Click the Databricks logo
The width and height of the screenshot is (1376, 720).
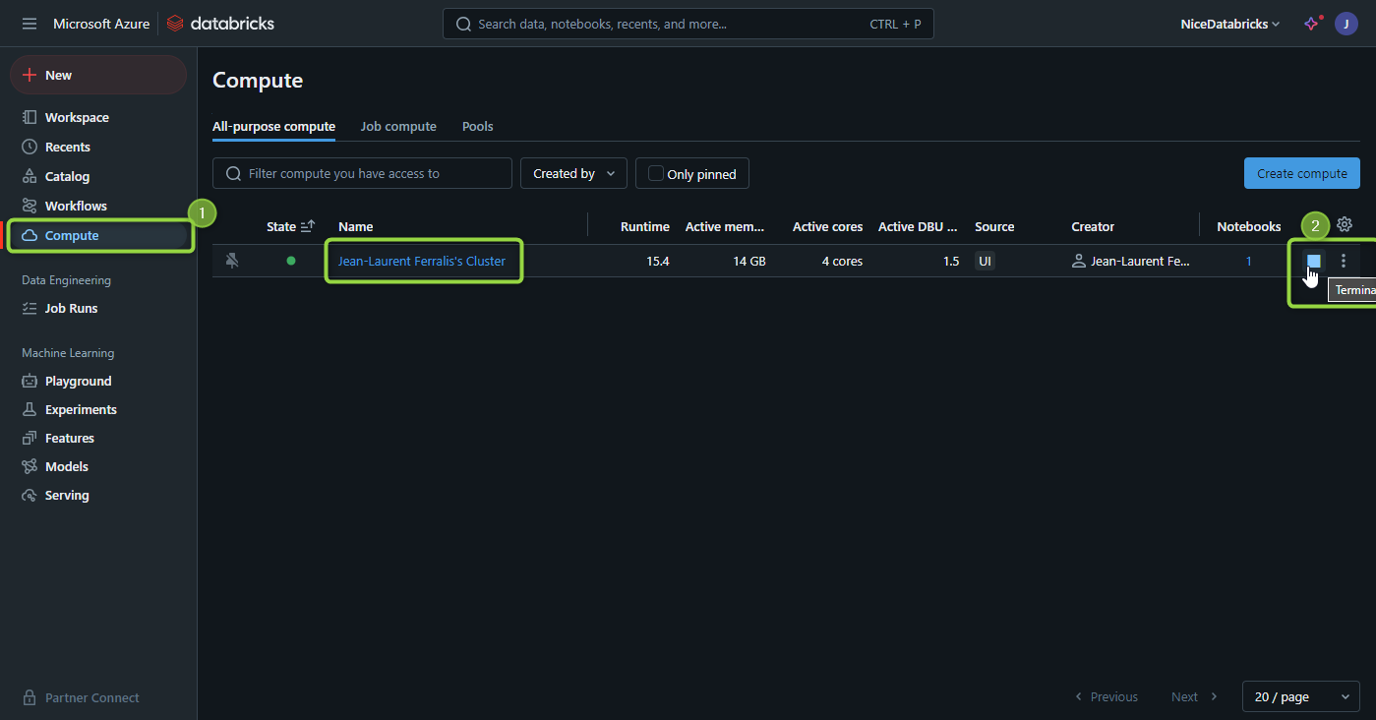pyautogui.click(x=220, y=24)
